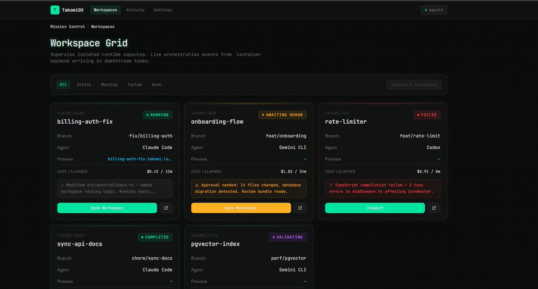This screenshot has height=289, width=538.
Task: Click the Modified src/auth/callback.ts log message
Action: (x=115, y=188)
